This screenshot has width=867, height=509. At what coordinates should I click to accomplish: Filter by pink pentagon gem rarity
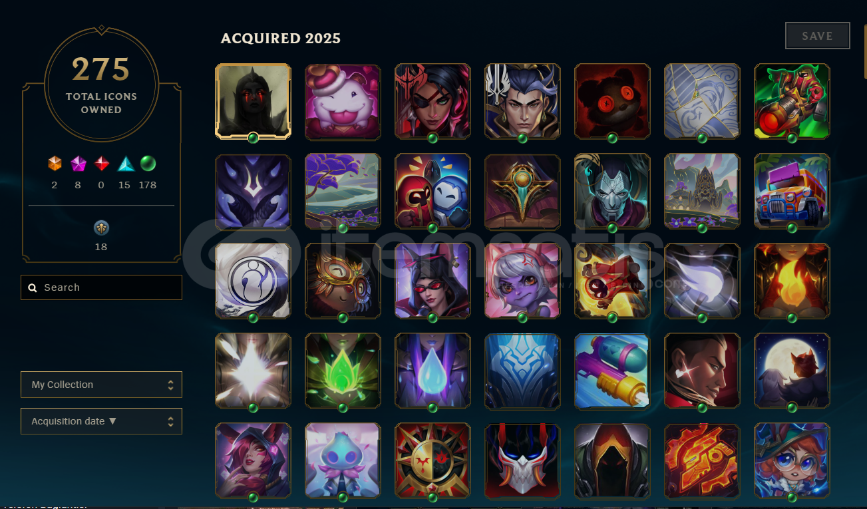[x=78, y=164]
